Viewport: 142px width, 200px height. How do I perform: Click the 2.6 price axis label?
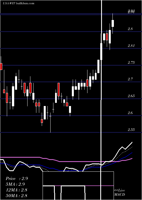coord(130,113)
